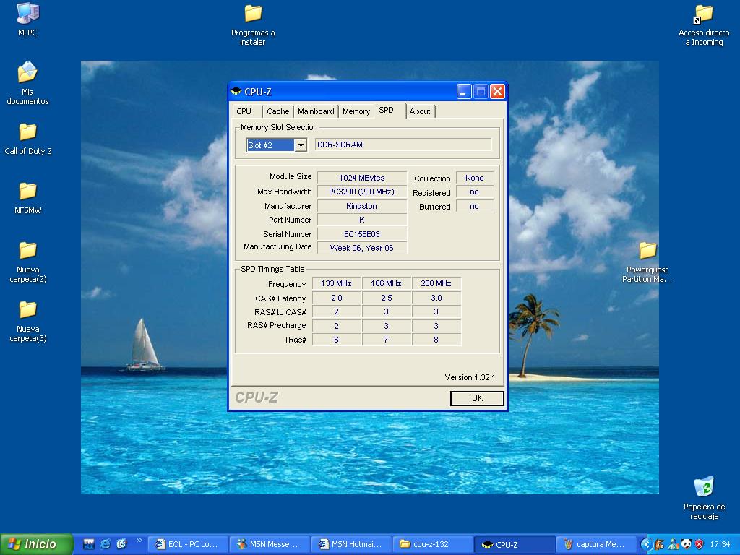Click the TRas# value 8

pos(436,340)
